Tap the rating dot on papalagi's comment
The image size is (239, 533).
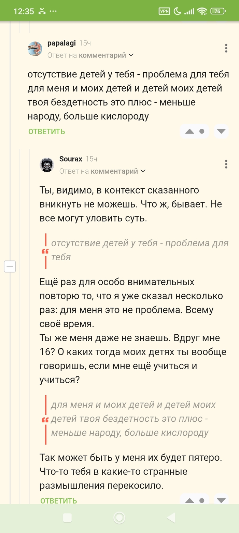(x=202, y=132)
